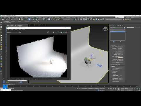
Task: Open the Hierarchy command panel tab
Action: pyautogui.click(x=116, y=25)
